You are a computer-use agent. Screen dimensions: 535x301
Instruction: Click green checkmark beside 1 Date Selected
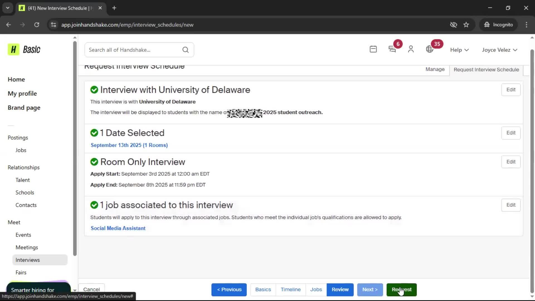pyautogui.click(x=94, y=133)
